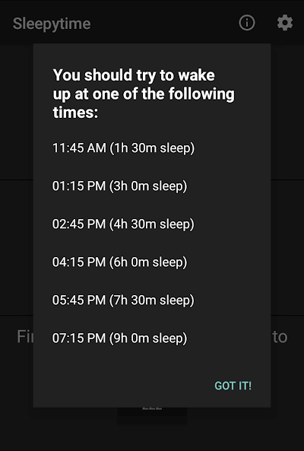
Task: Click the word 'times:' in heading
Action: pos(75,112)
